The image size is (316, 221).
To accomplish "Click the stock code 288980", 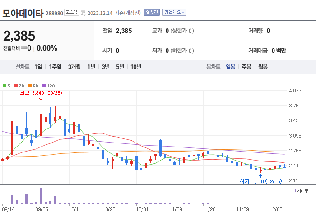I will click(55, 13).
